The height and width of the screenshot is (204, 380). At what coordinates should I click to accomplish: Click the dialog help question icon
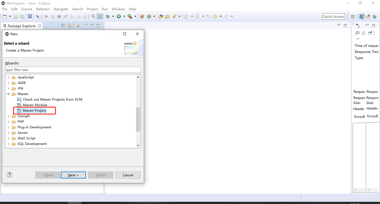tap(9, 175)
